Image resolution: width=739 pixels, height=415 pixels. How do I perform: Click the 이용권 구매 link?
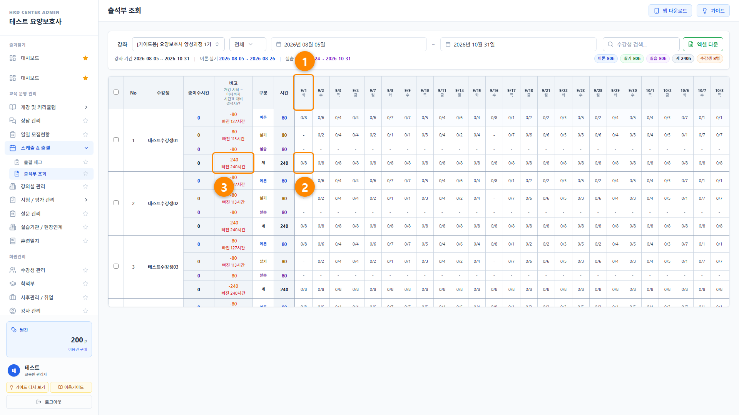(77, 349)
